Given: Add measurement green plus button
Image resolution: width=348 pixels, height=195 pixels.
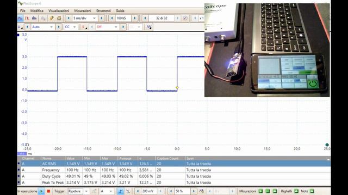Looking at the screenshot, I should point(261,191).
